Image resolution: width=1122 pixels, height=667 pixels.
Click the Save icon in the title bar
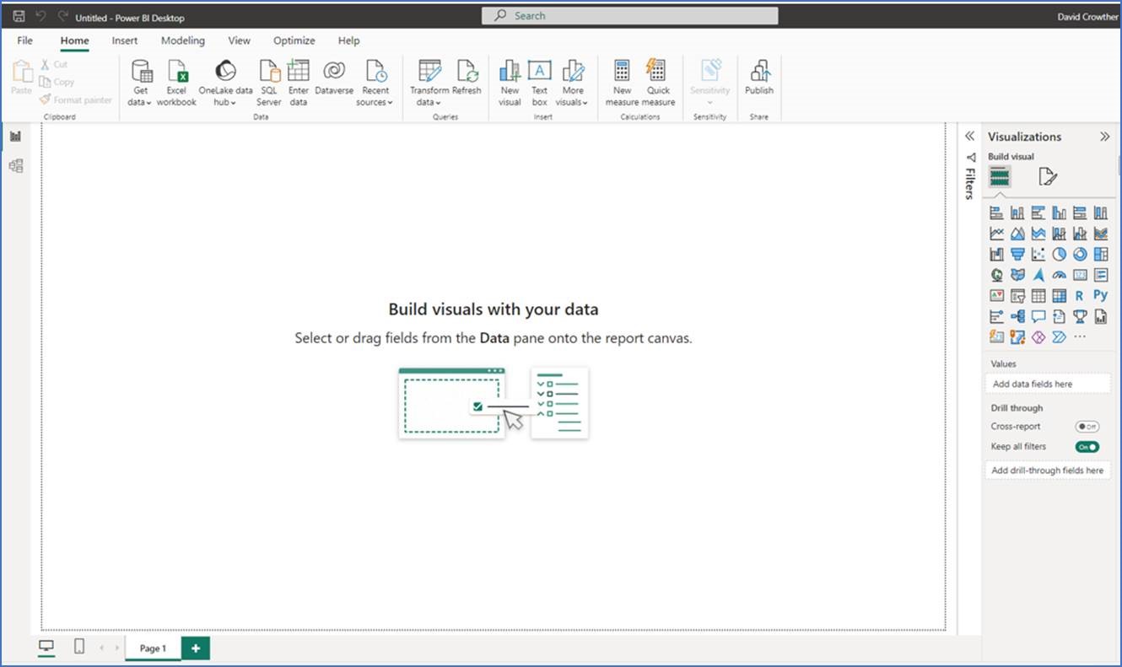19,17
